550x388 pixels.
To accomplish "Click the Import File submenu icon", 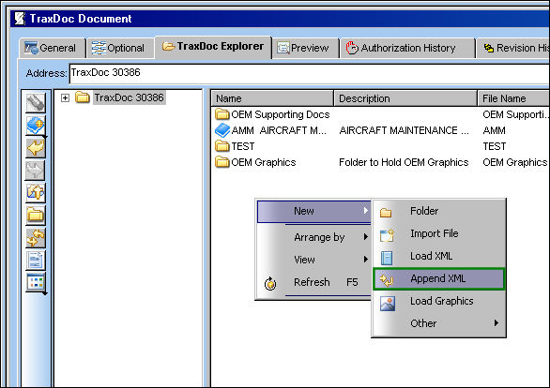I will click(387, 235).
